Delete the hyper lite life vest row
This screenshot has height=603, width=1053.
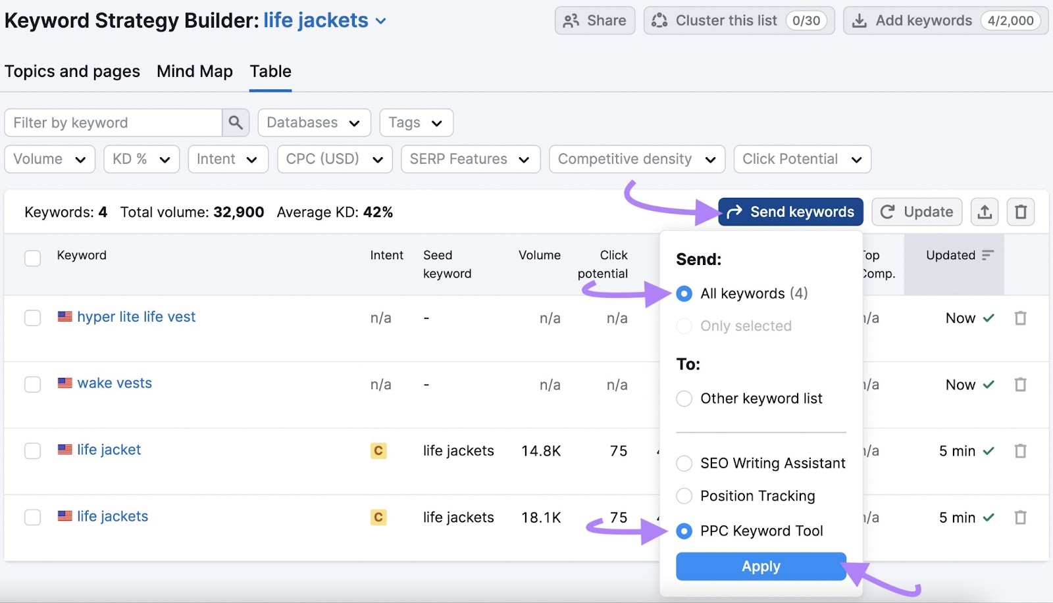[x=1021, y=318]
